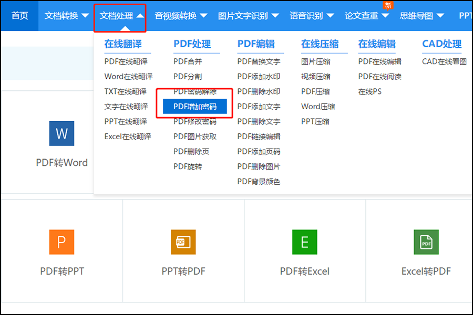
Task: Open the PDF转Excel text link
Action: click(x=305, y=271)
